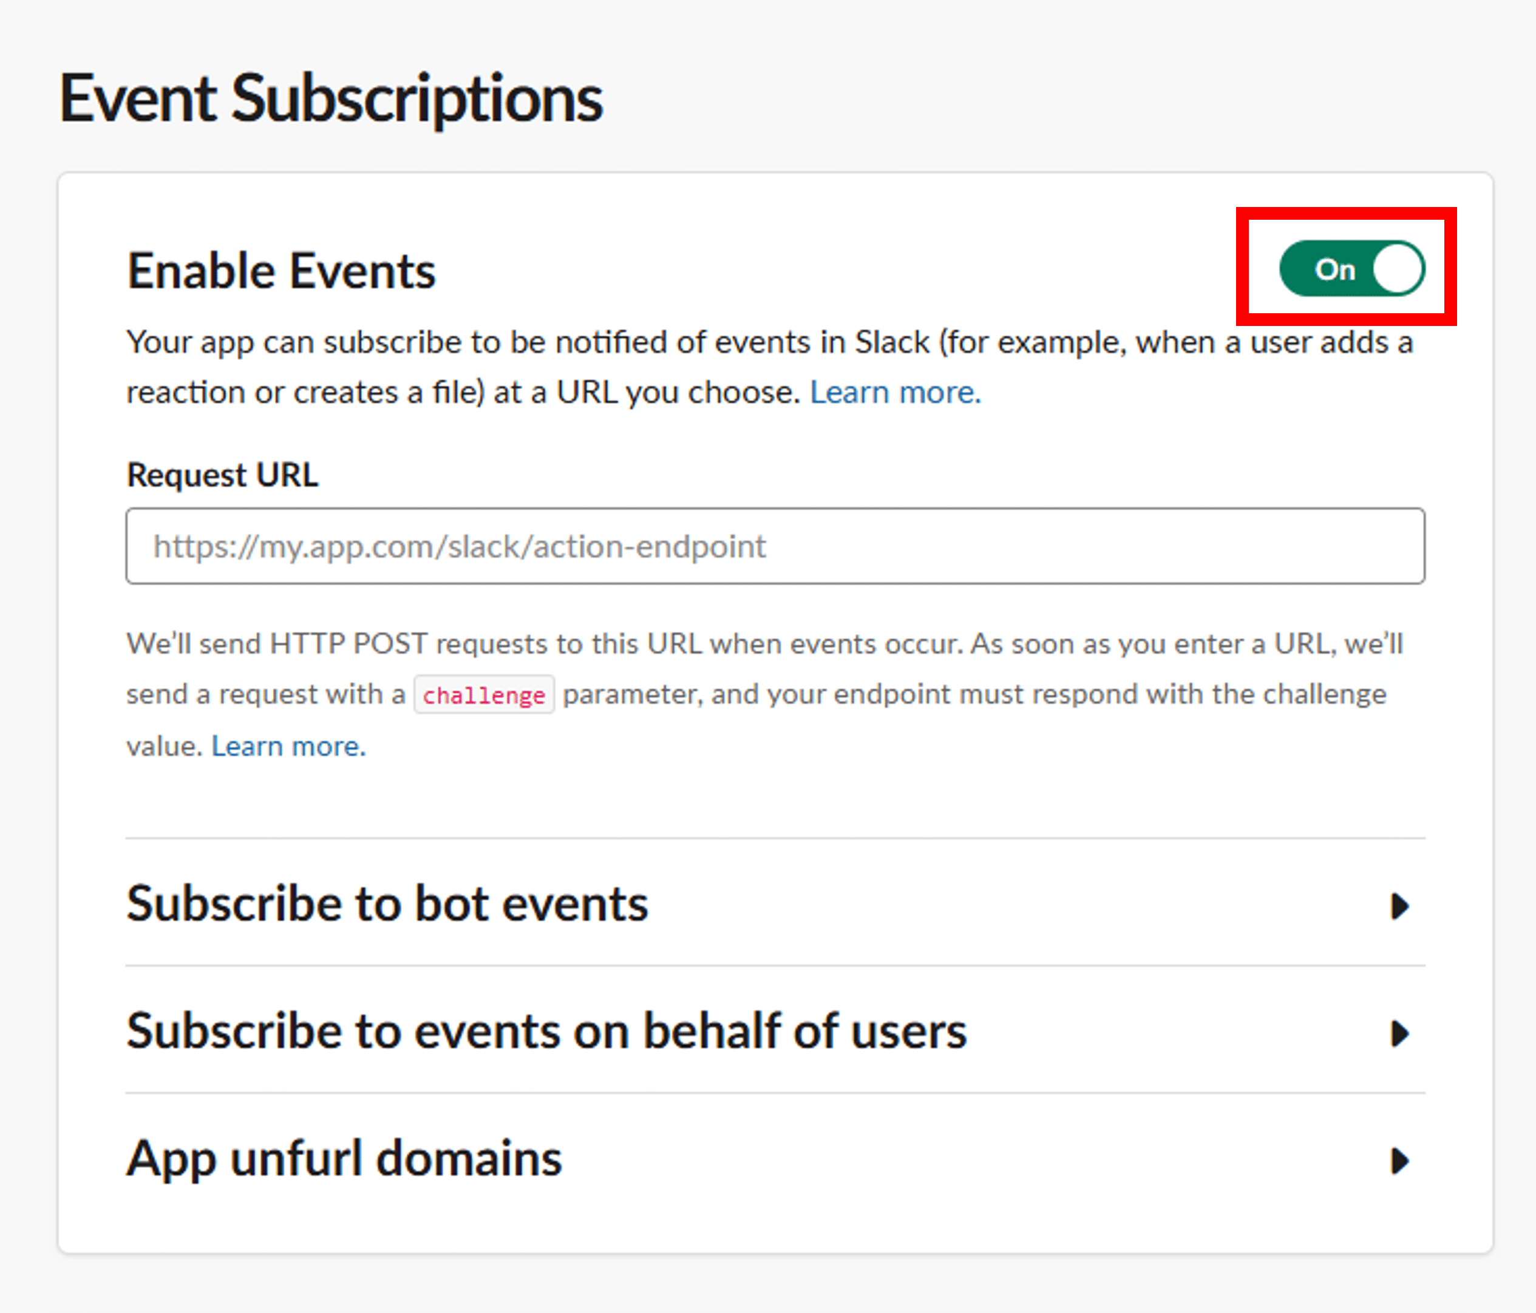This screenshot has height=1313, width=1536.
Task: Click the white knob of the green switch
Action: (x=1396, y=268)
